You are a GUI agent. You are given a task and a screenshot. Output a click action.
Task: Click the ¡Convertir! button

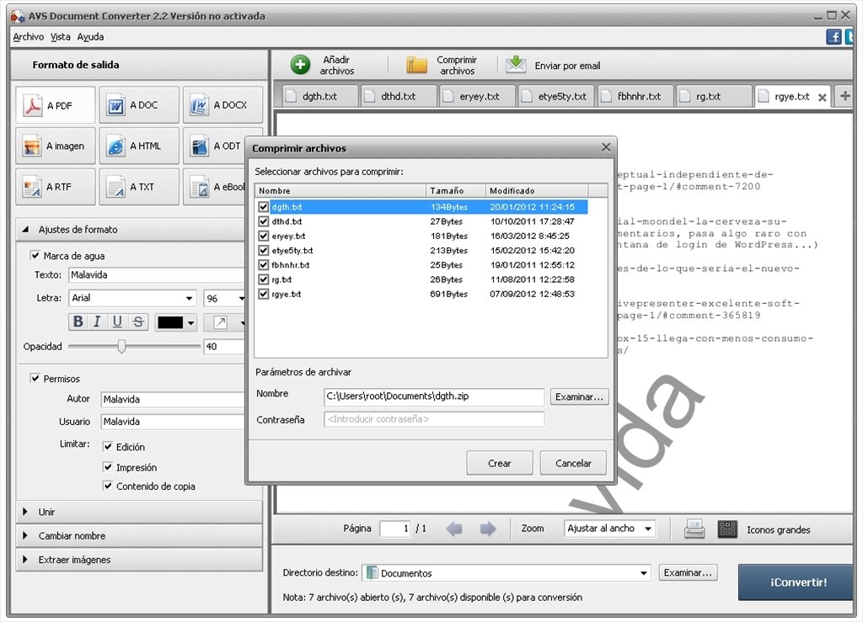point(796,582)
